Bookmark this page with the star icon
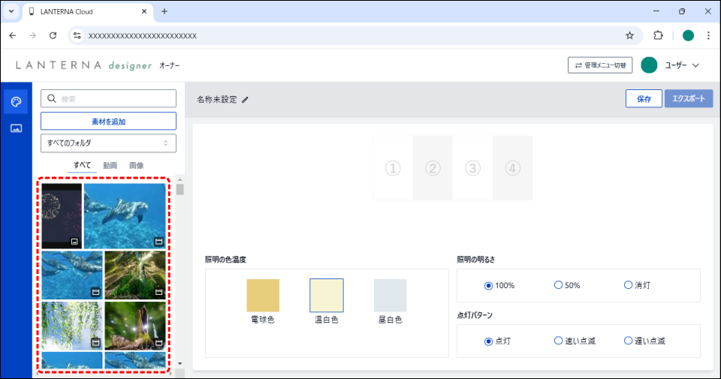The height and width of the screenshot is (379, 721). [x=629, y=35]
